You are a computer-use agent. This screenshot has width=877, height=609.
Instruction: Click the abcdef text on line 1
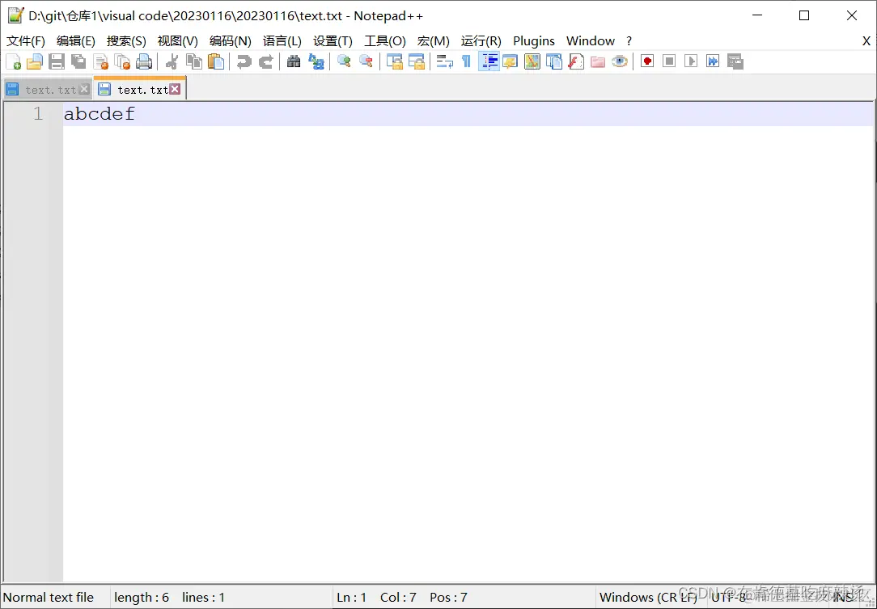point(100,114)
